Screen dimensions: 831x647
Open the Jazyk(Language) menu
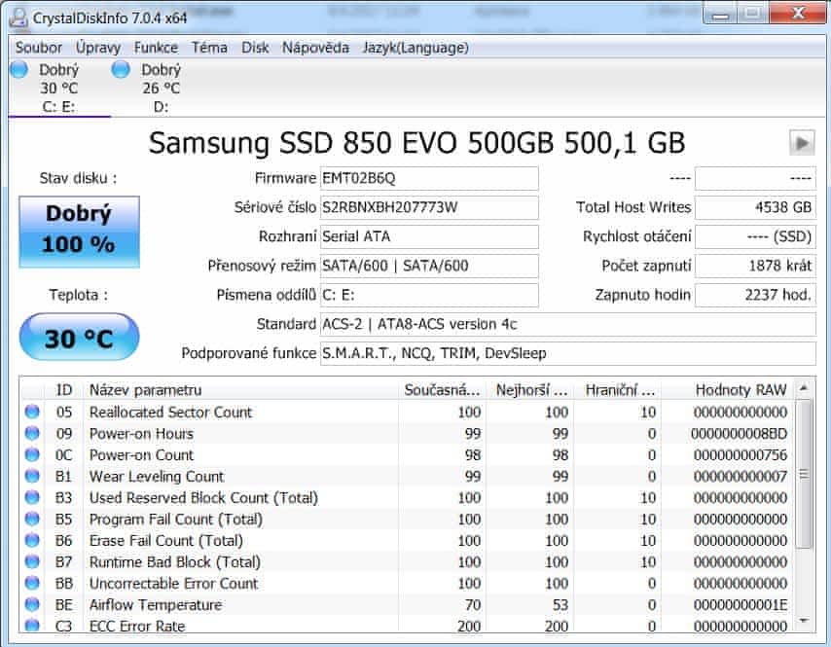coord(415,48)
